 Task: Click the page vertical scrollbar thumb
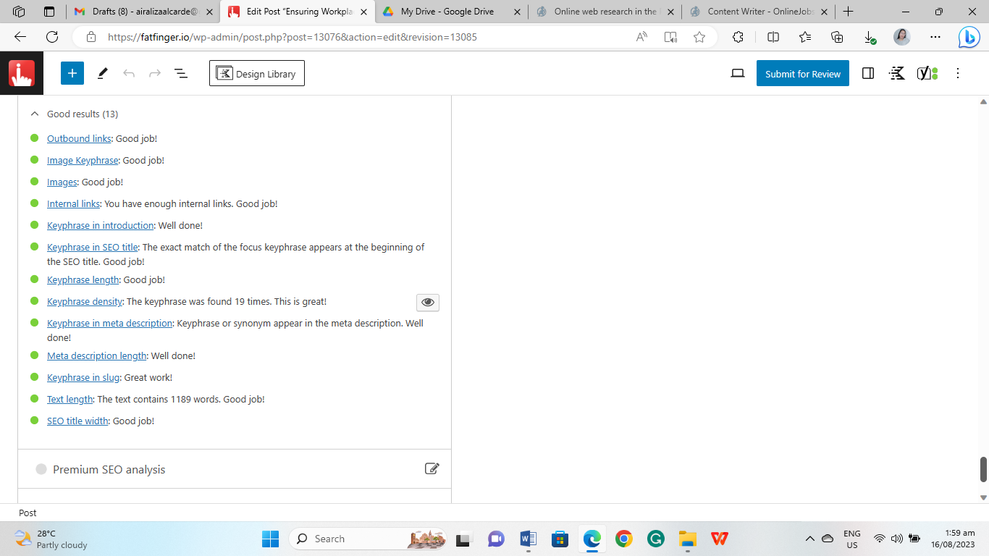coord(983,469)
